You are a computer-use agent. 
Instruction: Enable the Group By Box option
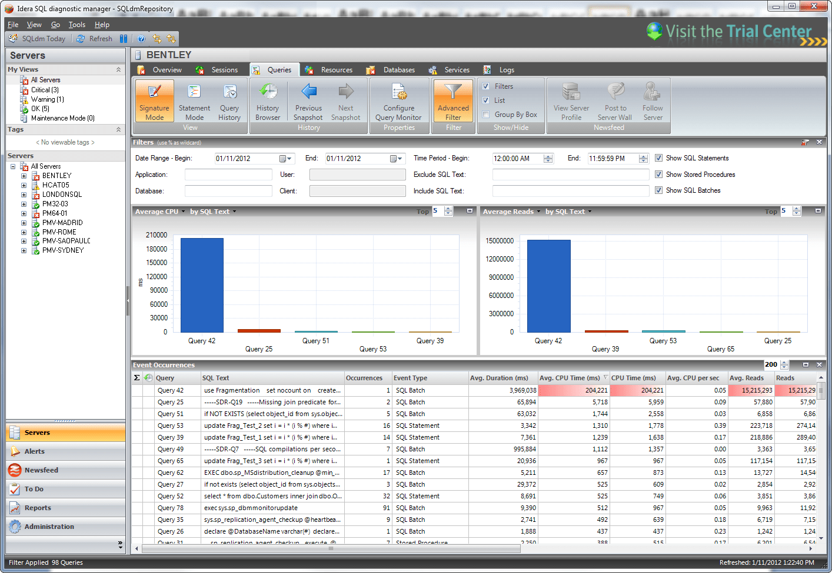[486, 114]
